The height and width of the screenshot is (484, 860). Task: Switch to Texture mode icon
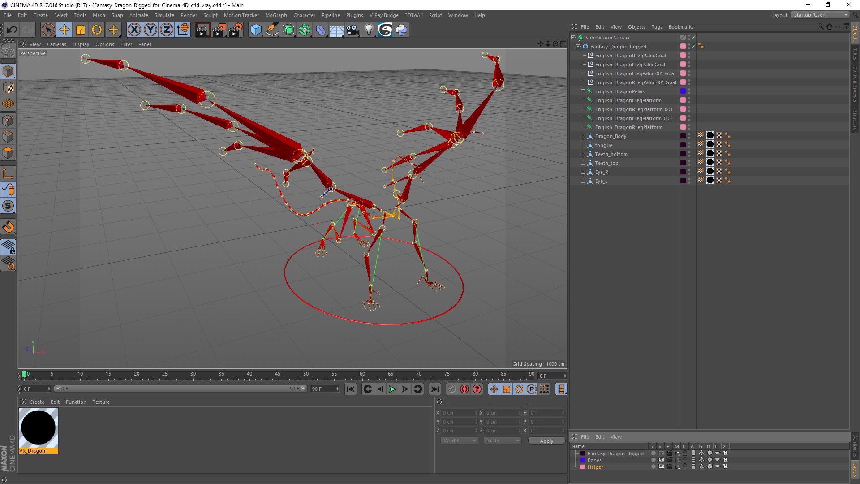9,88
